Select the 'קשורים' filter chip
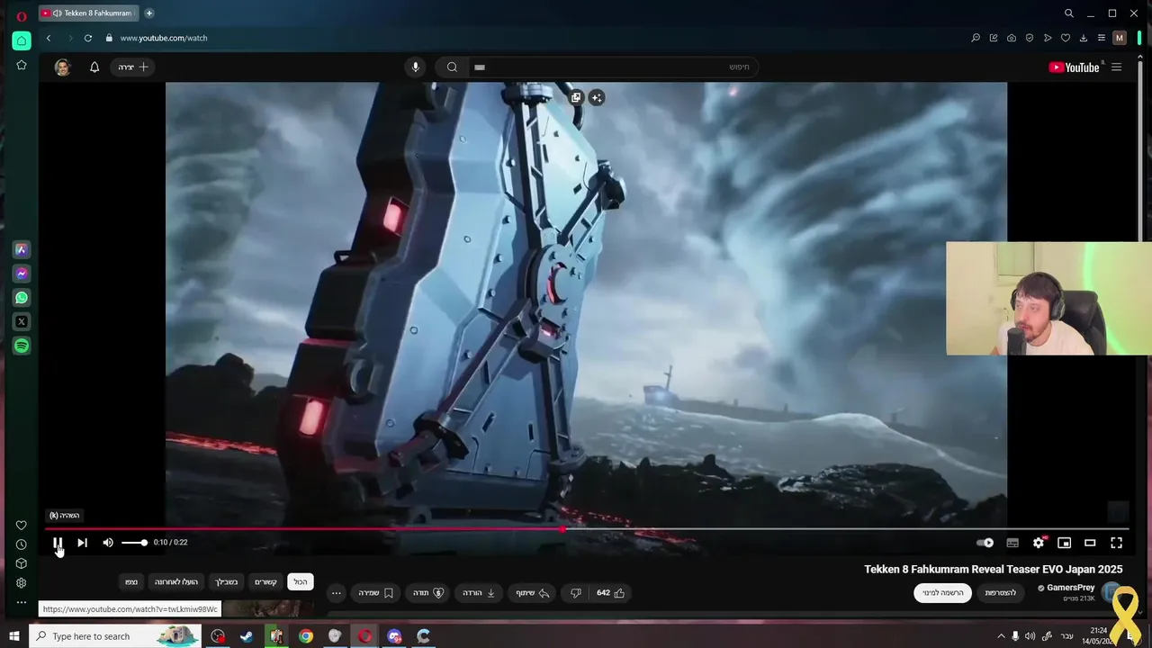This screenshot has width=1152, height=648. pyautogui.click(x=265, y=582)
